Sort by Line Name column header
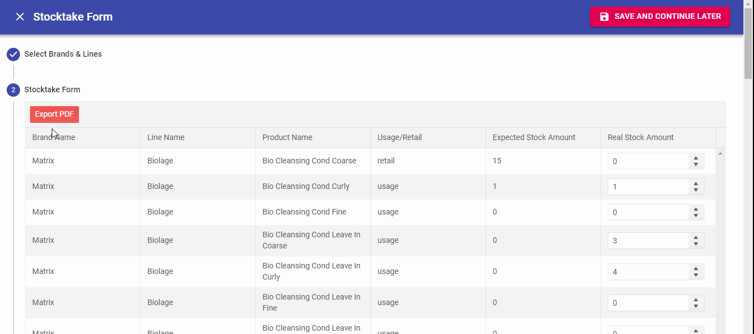Screen dimensions: 754x334 (x=198, y=138)
